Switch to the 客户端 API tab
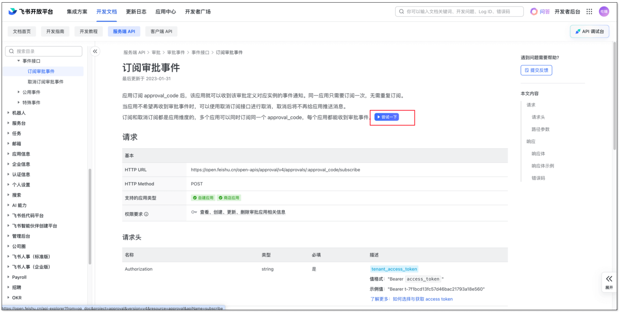This screenshot has height=313, width=620. point(161,32)
